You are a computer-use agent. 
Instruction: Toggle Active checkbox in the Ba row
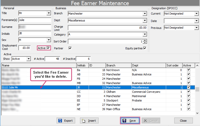point(189,70)
